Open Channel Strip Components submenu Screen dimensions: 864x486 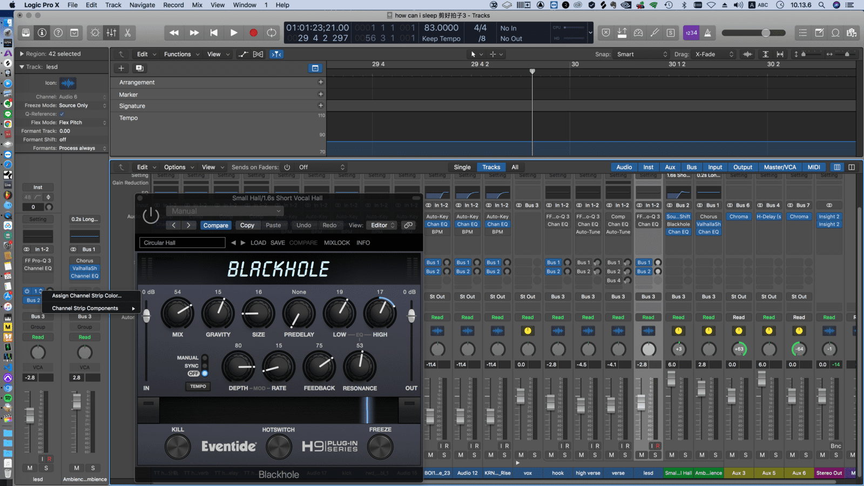91,308
